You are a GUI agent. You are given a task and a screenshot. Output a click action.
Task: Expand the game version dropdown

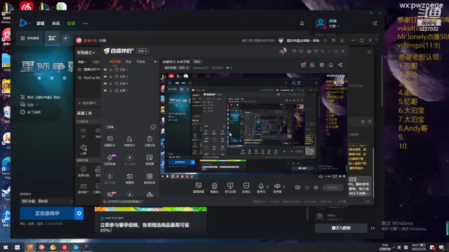(47, 201)
